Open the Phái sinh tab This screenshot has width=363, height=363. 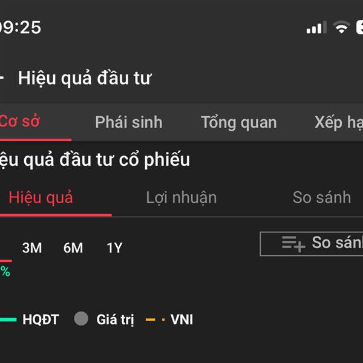click(x=128, y=122)
